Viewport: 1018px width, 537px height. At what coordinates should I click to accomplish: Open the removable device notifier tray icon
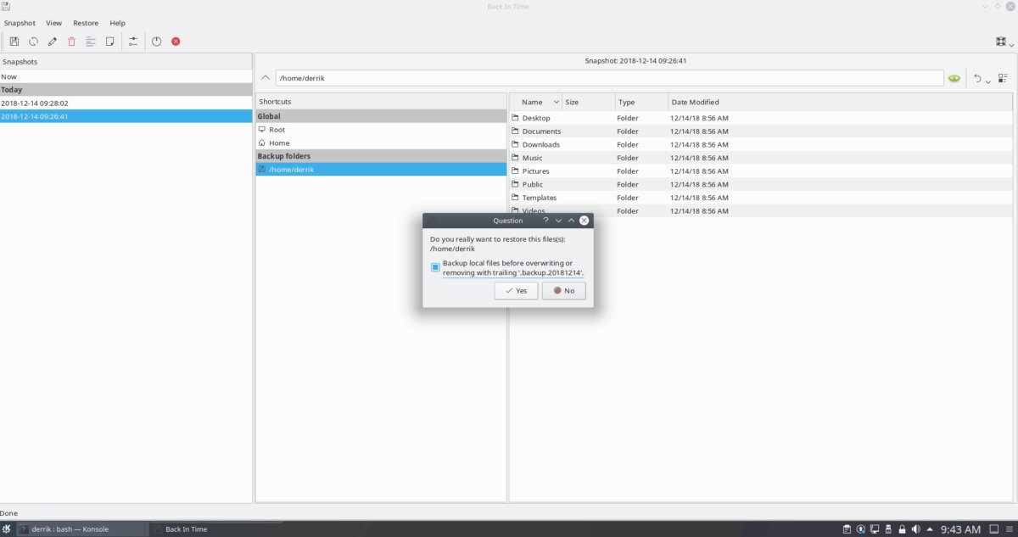pos(888,529)
